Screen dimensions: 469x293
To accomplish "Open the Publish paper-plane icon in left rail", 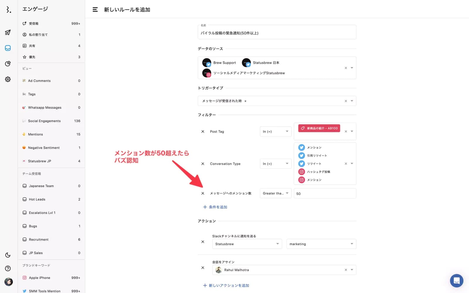I will tap(8, 32).
